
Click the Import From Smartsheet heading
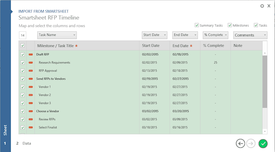click(x=44, y=11)
